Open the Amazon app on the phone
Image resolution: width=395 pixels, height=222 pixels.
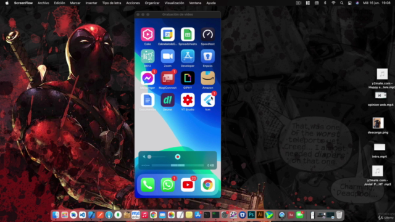(207, 78)
